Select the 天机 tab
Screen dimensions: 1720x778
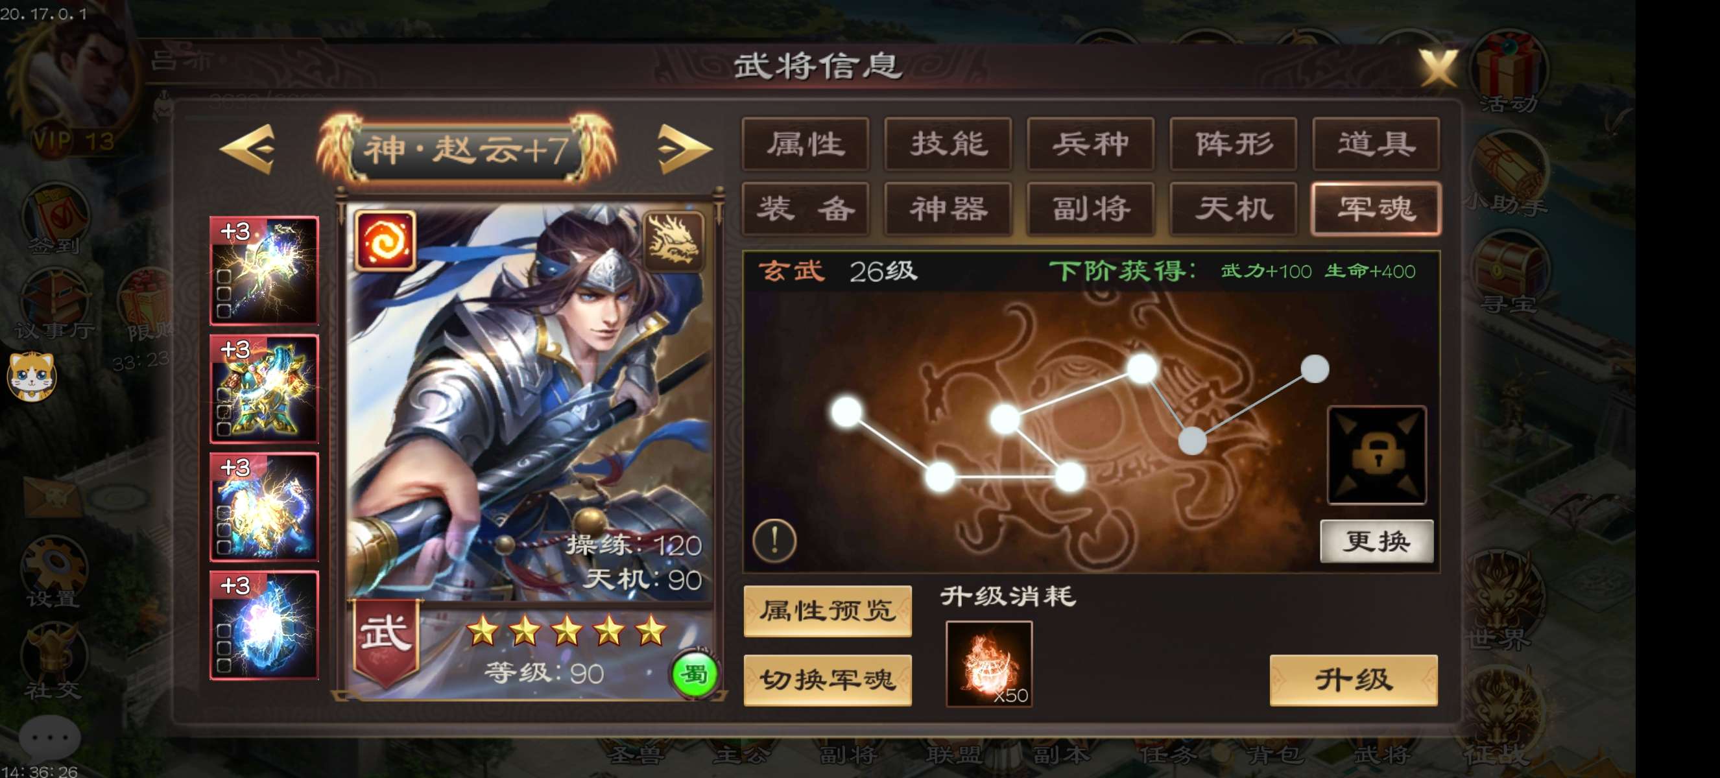[1233, 209]
